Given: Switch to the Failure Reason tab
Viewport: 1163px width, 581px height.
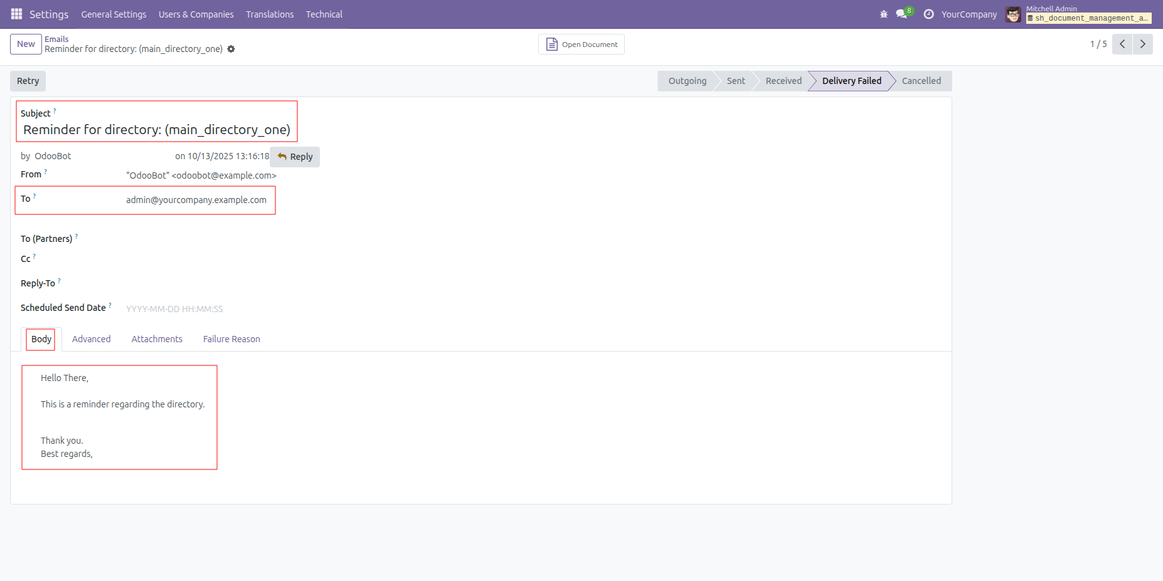Looking at the screenshot, I should tap(231, 339).
